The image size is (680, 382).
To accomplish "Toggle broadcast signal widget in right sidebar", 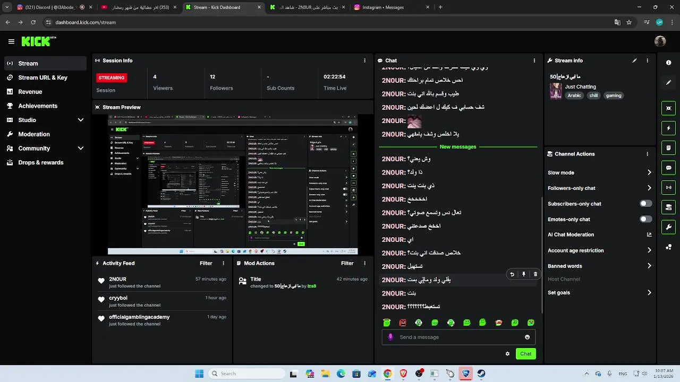I will point(668,187).
